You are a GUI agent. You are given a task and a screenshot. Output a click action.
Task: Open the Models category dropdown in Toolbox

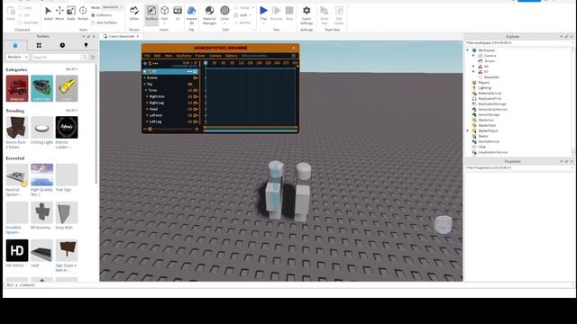click(x=17, y=57)
